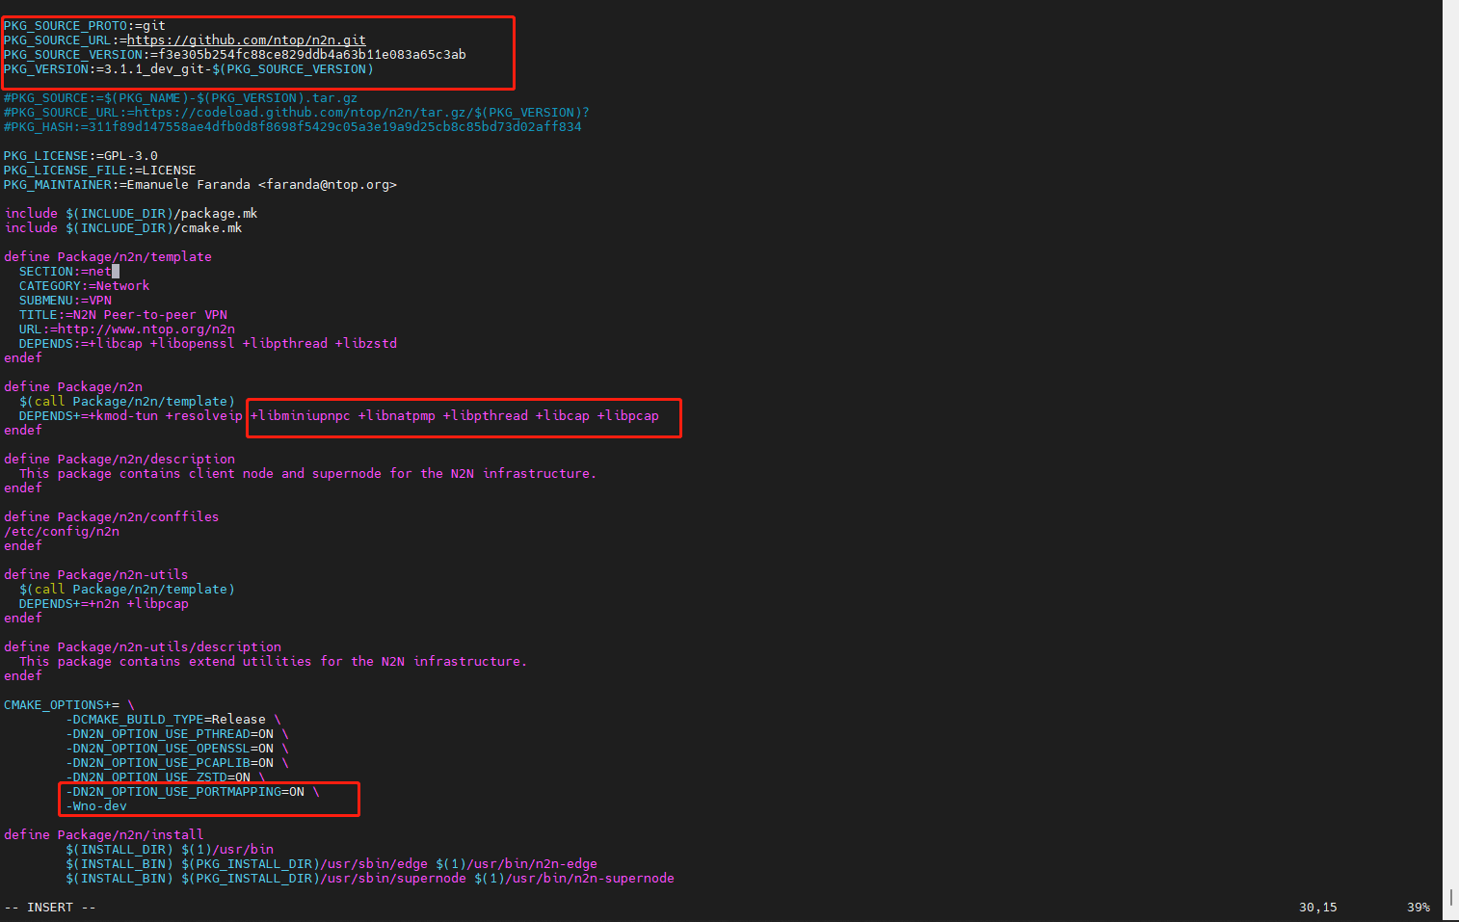Click the include package.mk line
Image resolution: width=1459 pixels, height=922 pixels.
coord(131,214)
